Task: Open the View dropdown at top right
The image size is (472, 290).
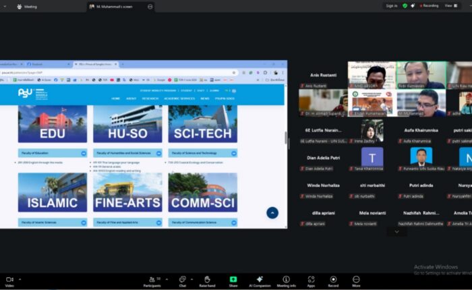Action: (450, 5)
